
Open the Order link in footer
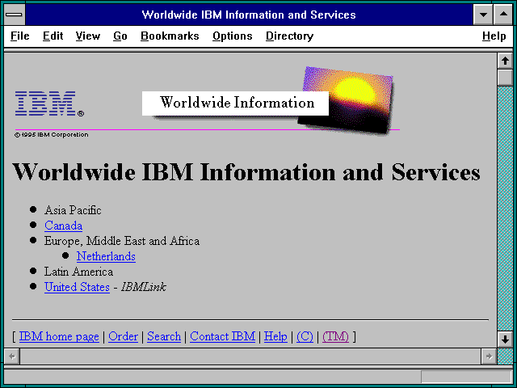[123, 336]
